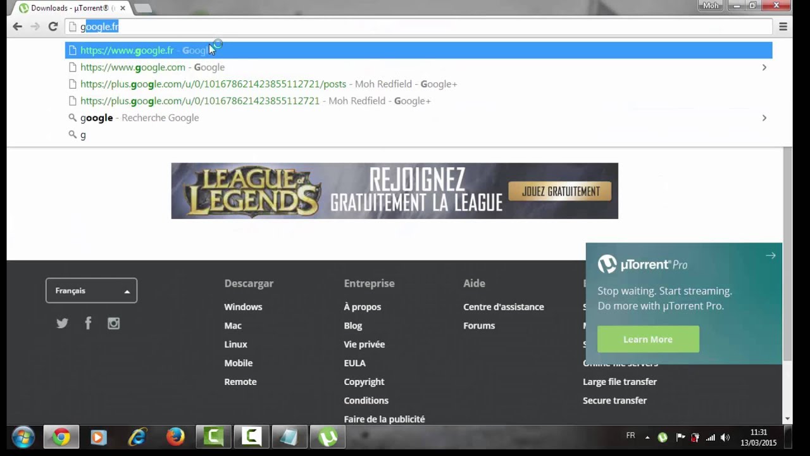Screen dimensions: 810x456
Task: Click the Moh profile button in the title bar
Action: click(711, 6)
